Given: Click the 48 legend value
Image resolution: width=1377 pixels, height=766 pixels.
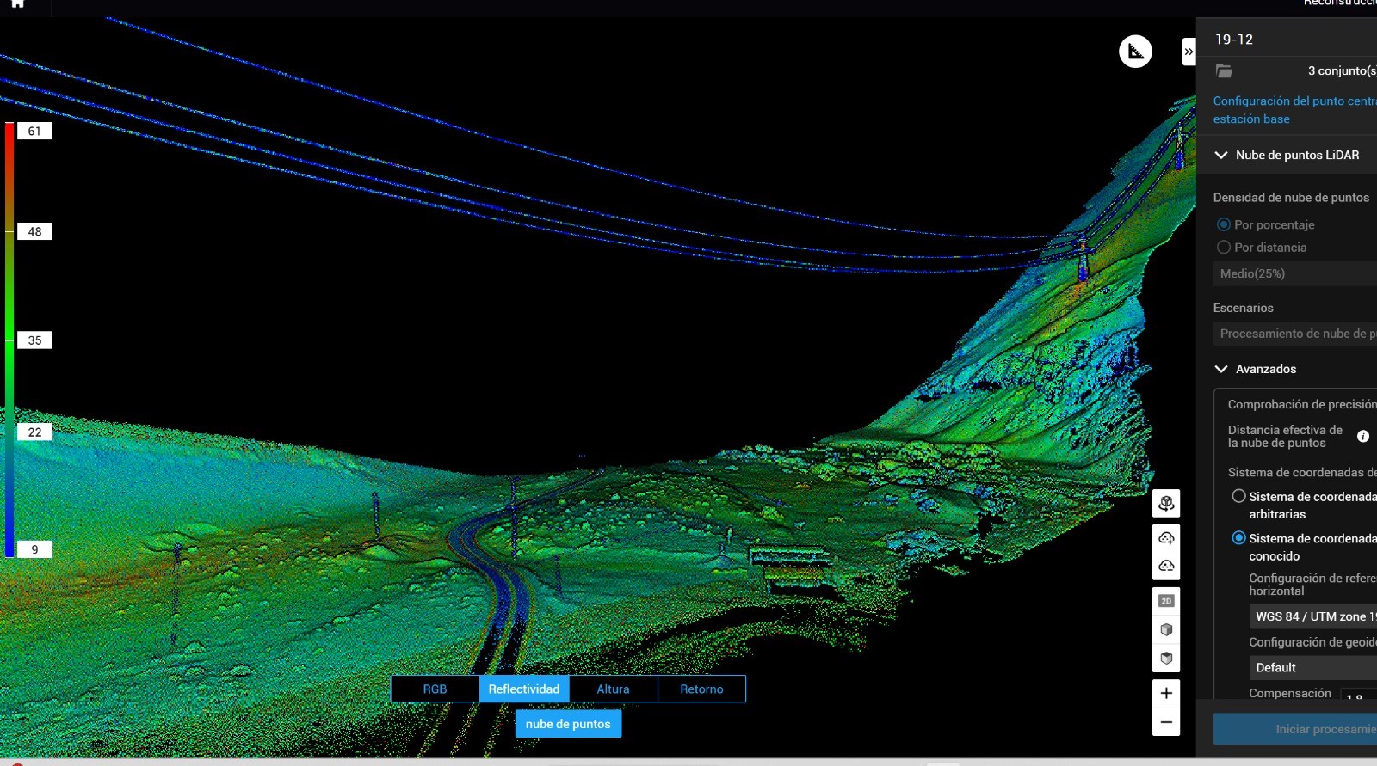Looking at the screenshot, I should coord(34,231).
